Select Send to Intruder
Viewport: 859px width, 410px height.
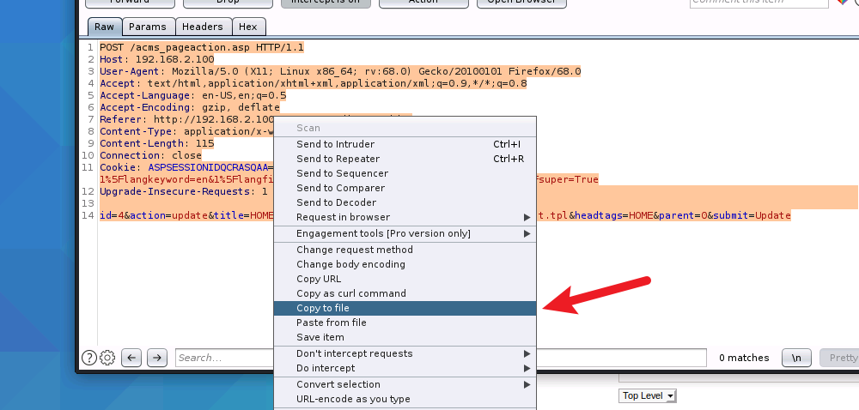(x=335, y=144)
